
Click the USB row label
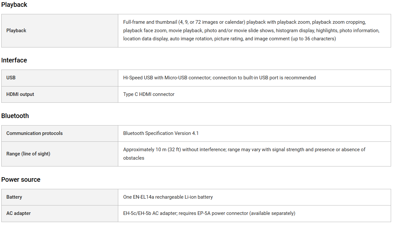tap(11, 78)
